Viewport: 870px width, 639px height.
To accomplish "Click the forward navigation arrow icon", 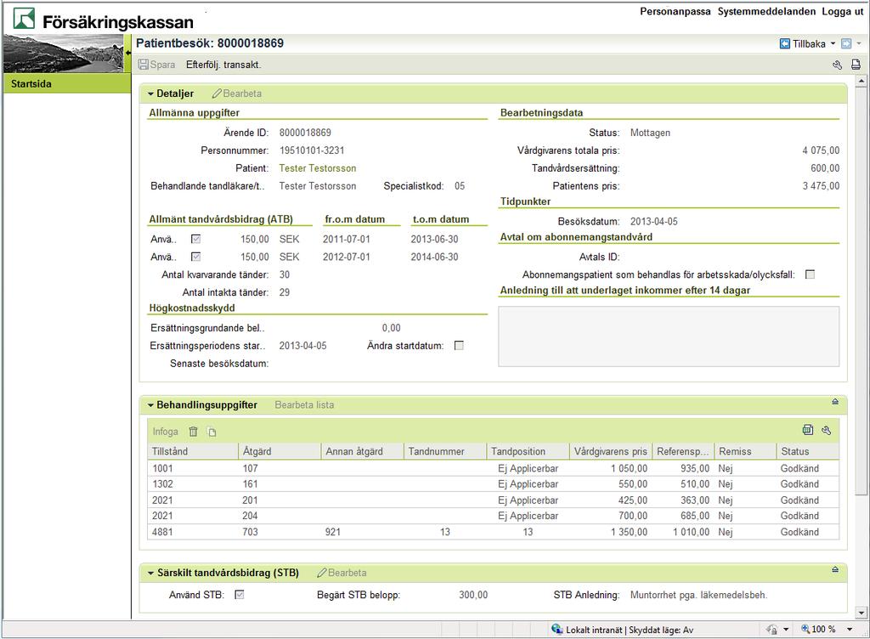I will click(x=846, y=44).
